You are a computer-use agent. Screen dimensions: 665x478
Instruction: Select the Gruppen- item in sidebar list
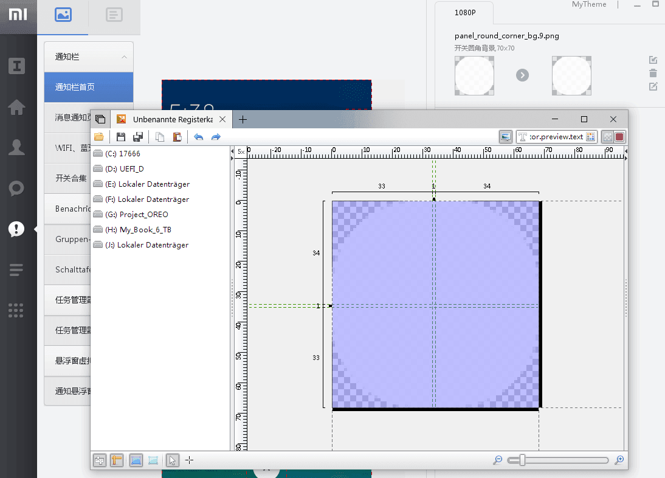[x=68, y=239]
